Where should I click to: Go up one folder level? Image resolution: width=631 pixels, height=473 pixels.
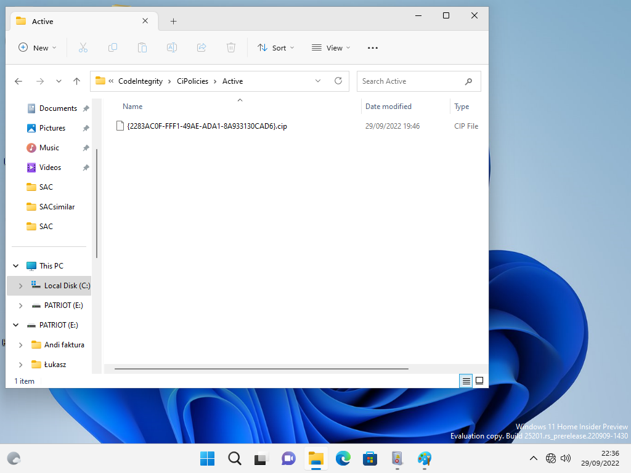[76, 81]
